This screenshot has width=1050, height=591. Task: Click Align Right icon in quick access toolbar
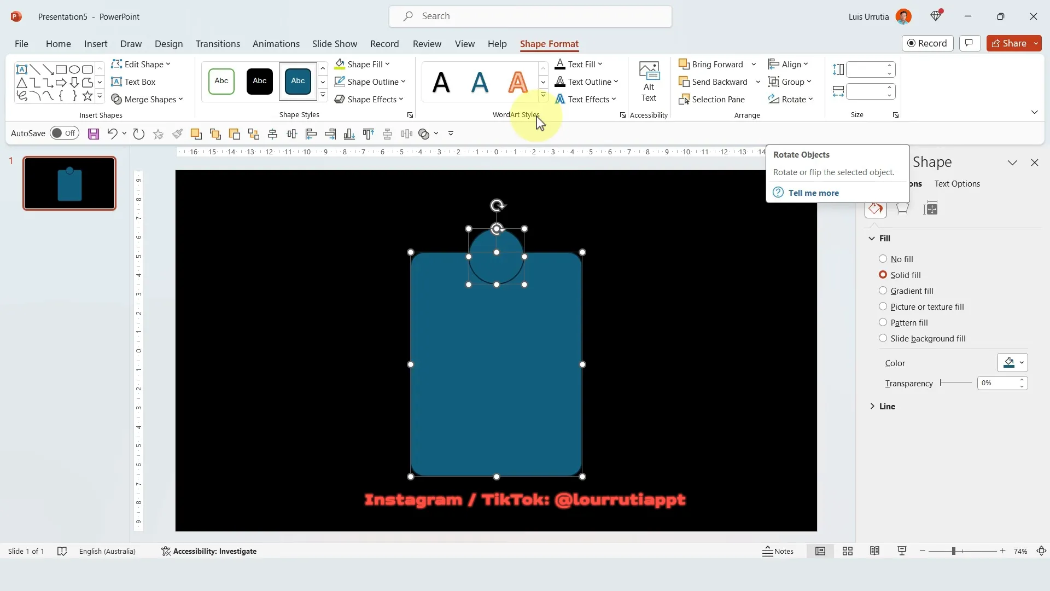[330, 134]
